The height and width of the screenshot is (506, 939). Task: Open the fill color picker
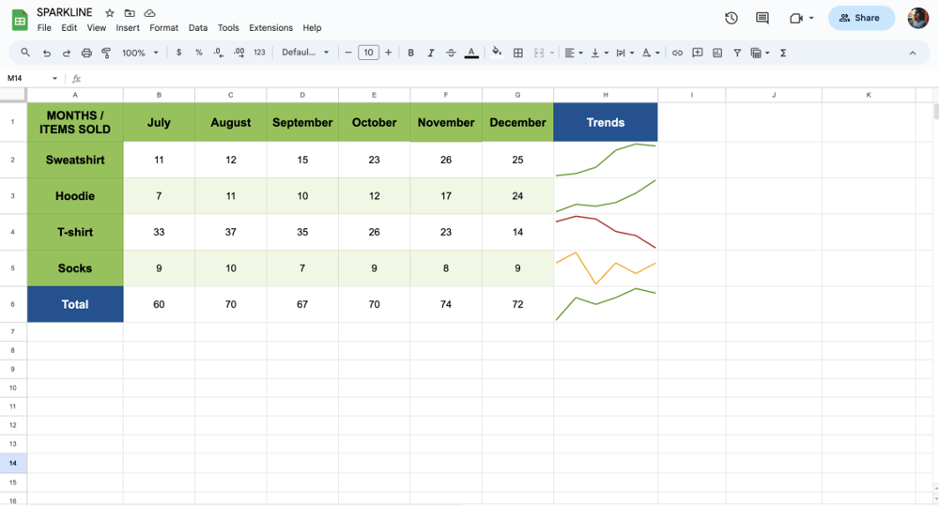(497, 54)
